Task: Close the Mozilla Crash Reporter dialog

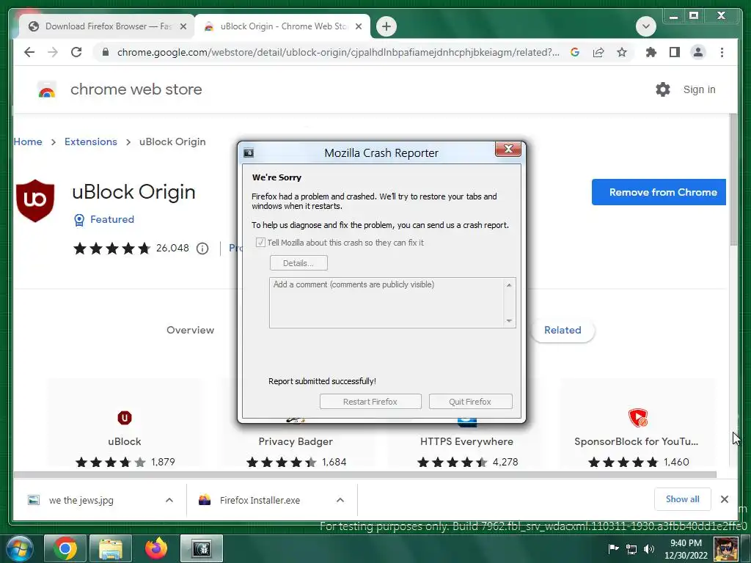Action: (x=508, y=150)
